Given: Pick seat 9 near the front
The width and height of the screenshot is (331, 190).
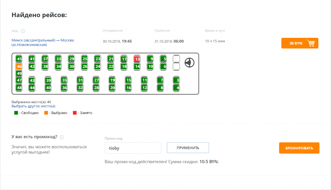Looking at the screenshot, I should 150,59.
